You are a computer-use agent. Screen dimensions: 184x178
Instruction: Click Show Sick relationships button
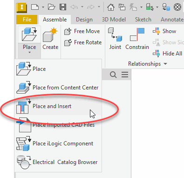point(168,42)
